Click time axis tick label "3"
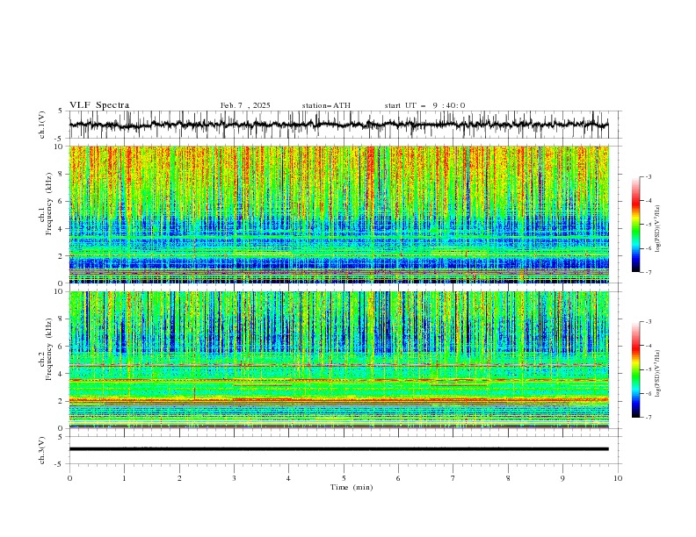This screenshot has width=696, height=537. [234, 478]
